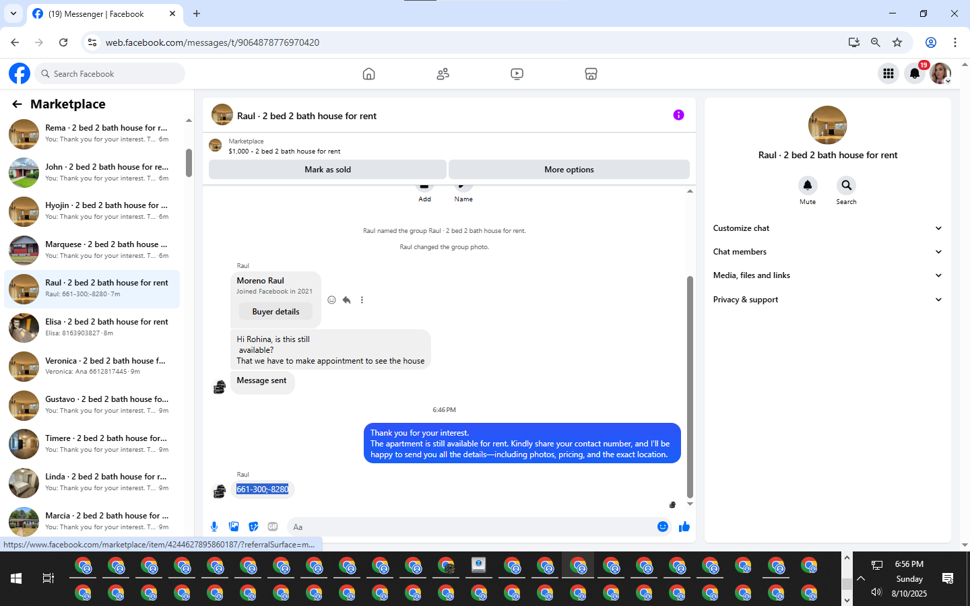Open Chrome profile icon in toolbar

pyautogui.click(x=931, y=42)
